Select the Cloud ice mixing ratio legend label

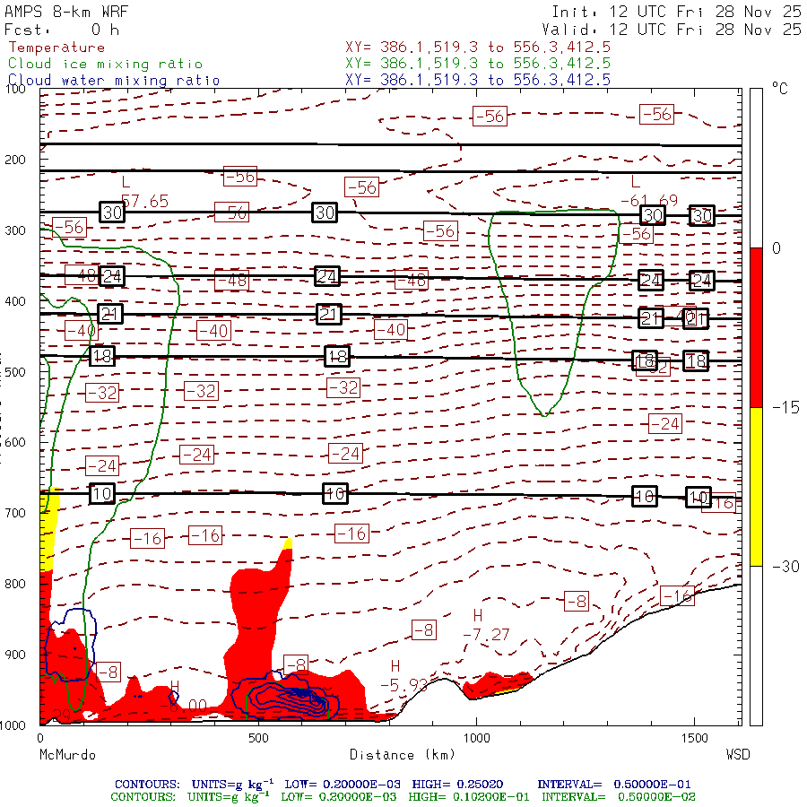click(x=105, y=64)
